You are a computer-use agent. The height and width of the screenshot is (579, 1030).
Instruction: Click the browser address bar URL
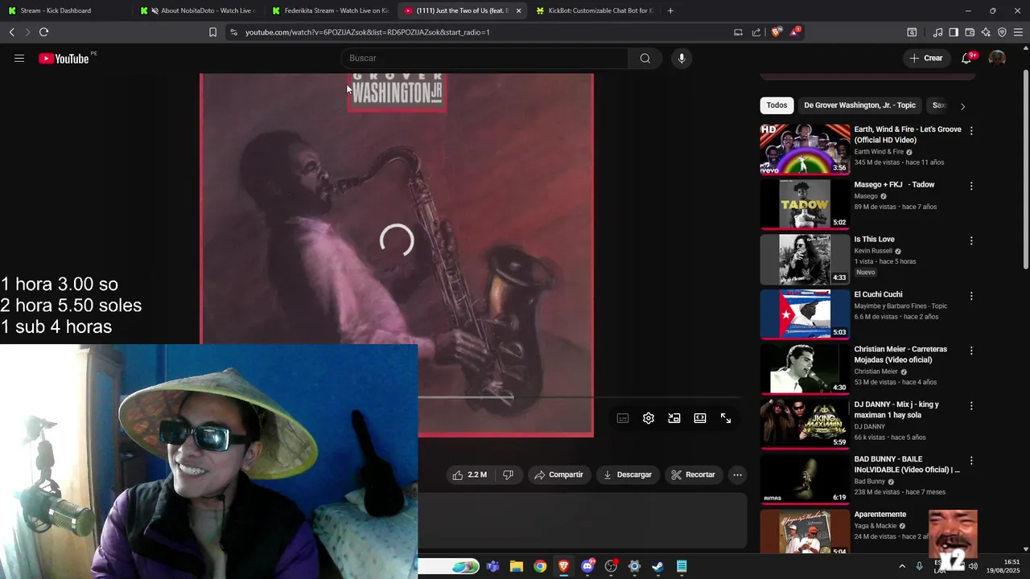(368, 32)
